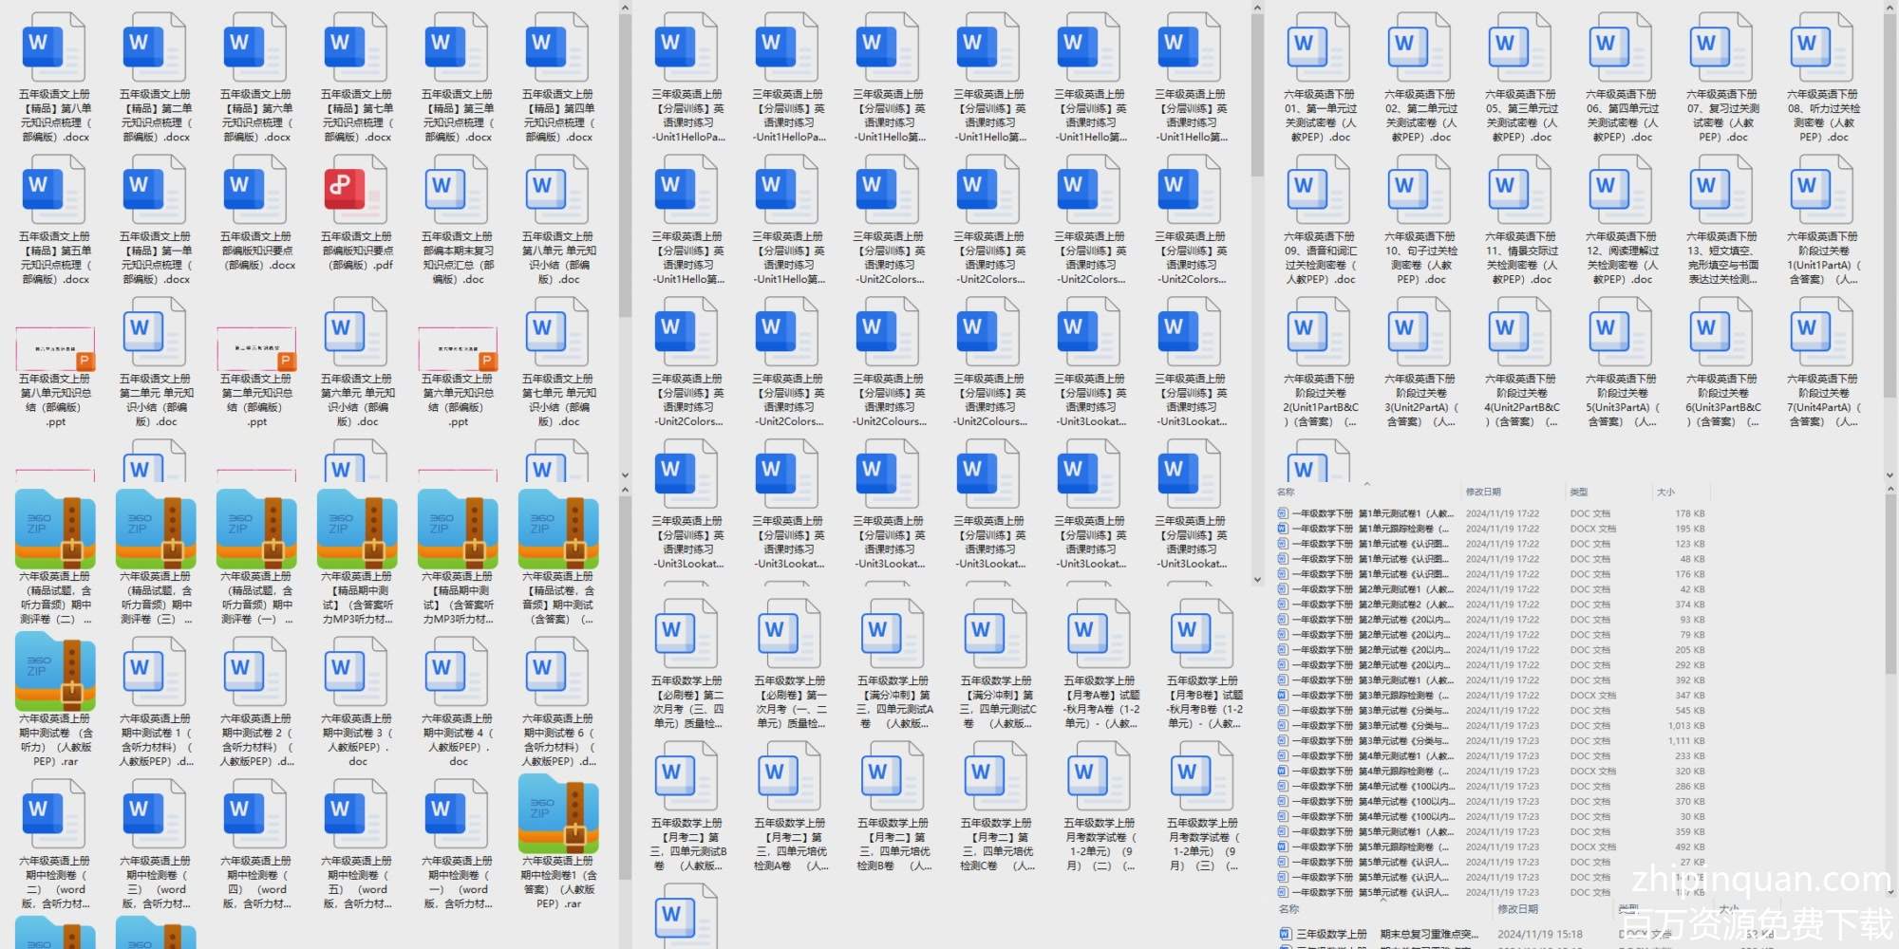The height and width of the screenshot is (949, 1899).
Task: Sort the 一年级数学下册 list by 类型 column
Action: point(1579,492)
